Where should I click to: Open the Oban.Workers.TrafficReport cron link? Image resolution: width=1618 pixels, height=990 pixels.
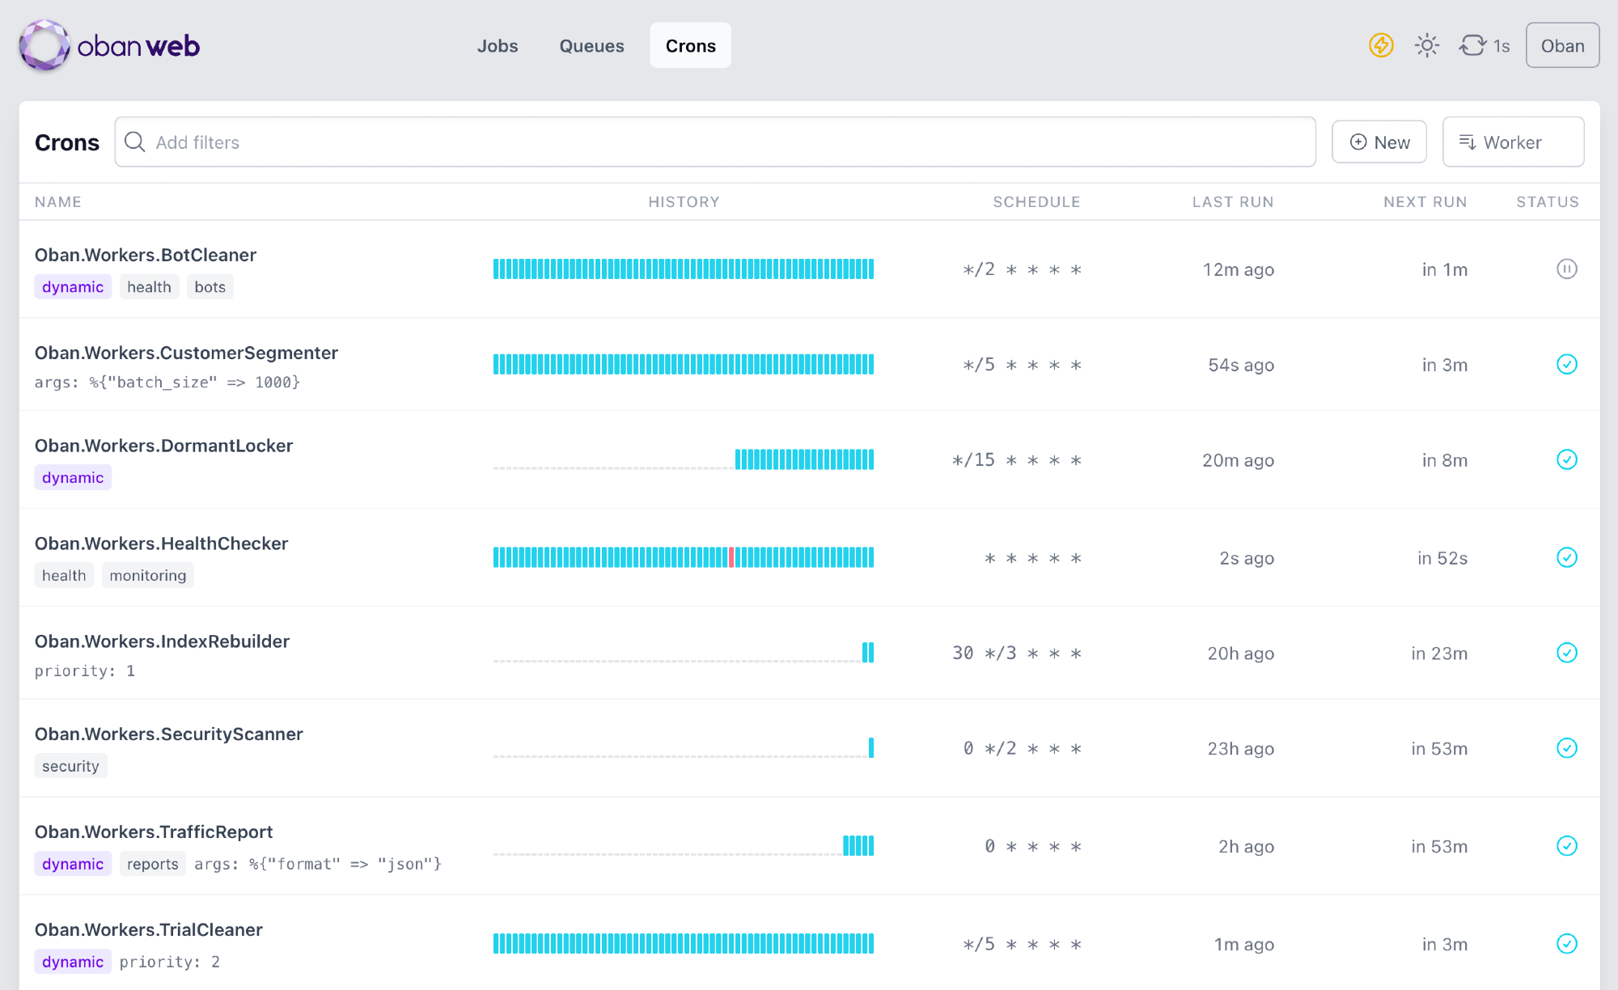154,831
